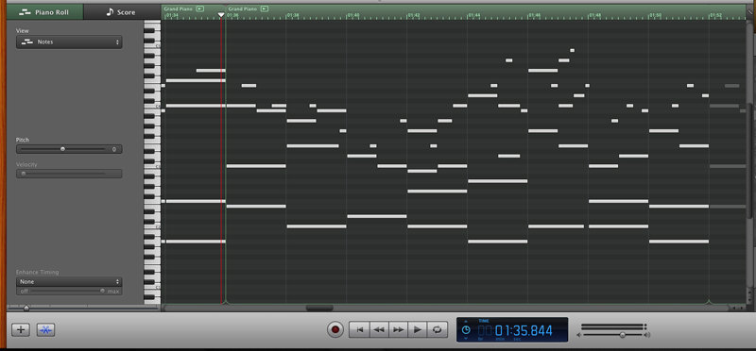Start playback with the play button

418,330
